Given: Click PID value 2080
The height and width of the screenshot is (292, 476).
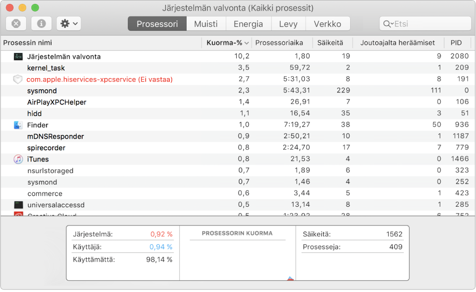Looking at the screenshot, I should pyautogui.click(x=460, y=56).
